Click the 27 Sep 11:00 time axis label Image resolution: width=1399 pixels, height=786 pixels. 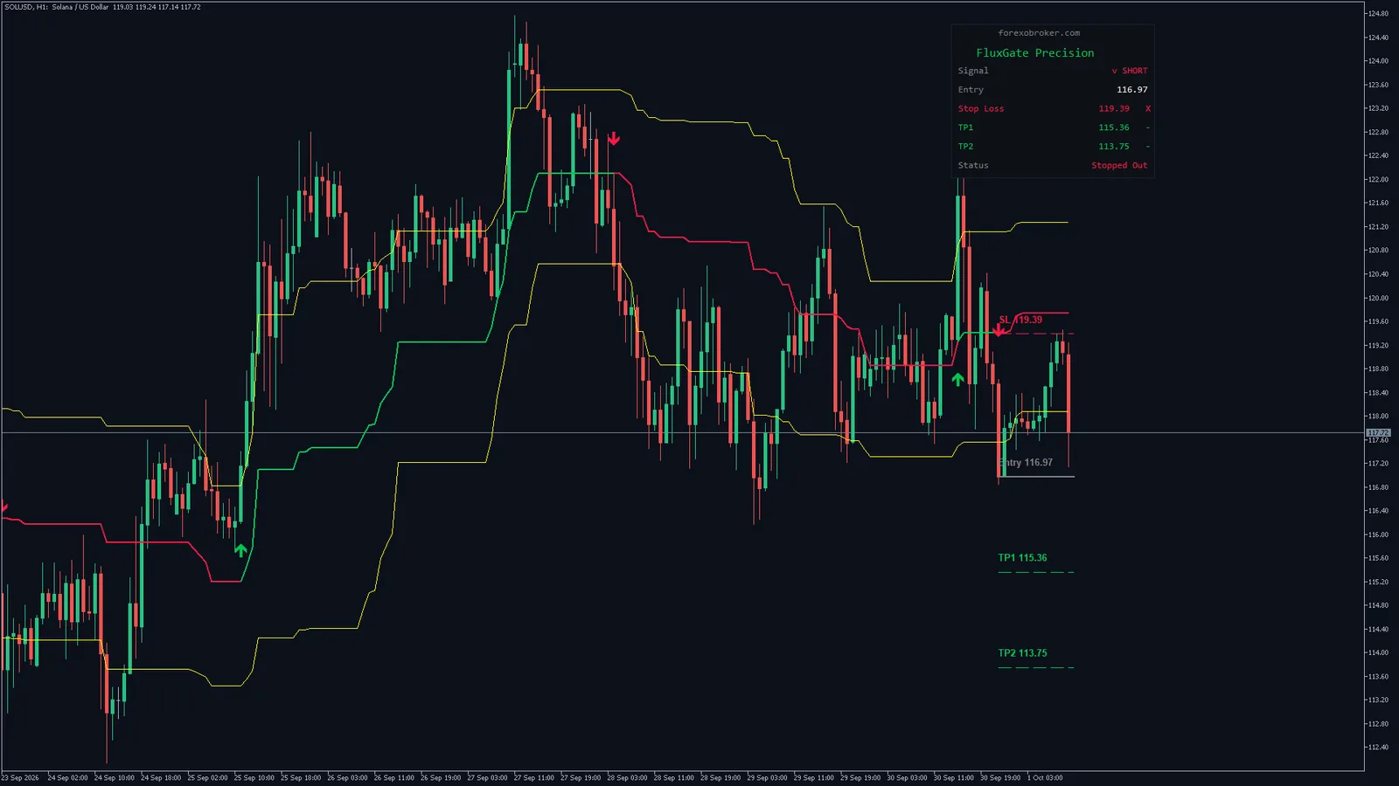(x=534, y=777)
